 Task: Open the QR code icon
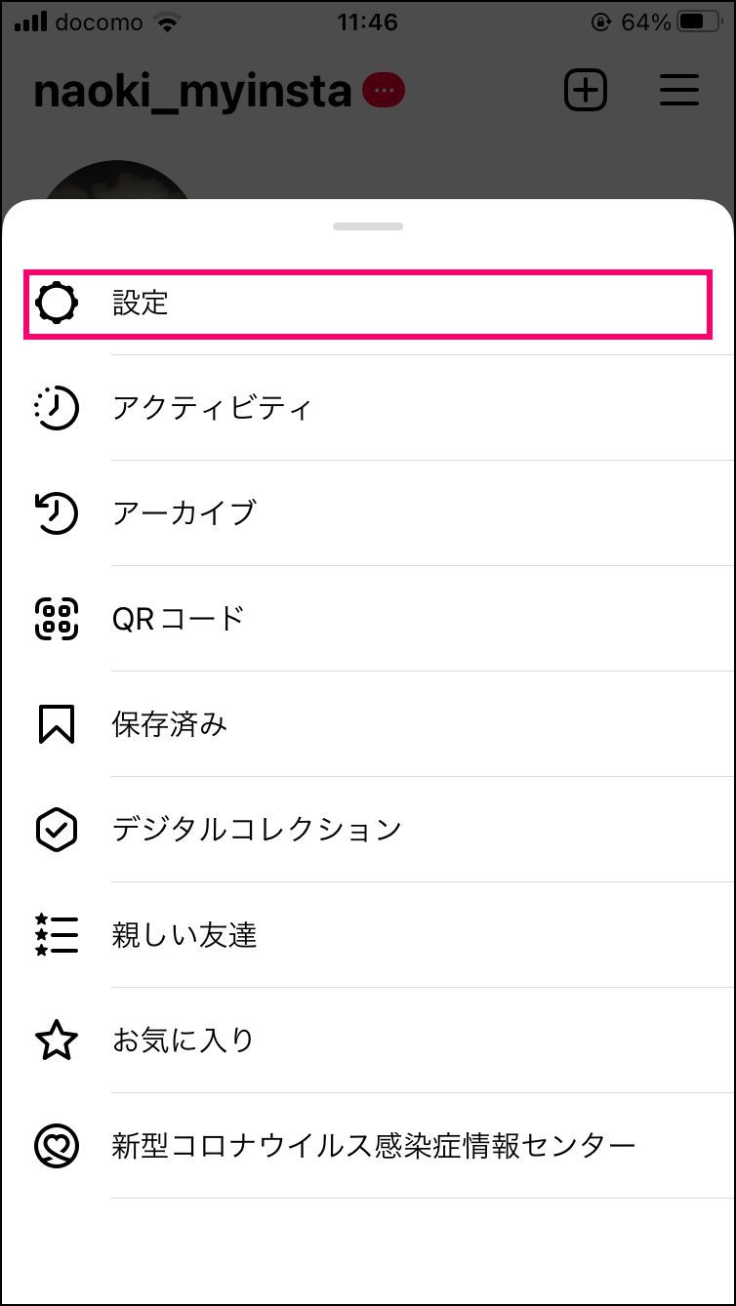[x=57, y=619]
